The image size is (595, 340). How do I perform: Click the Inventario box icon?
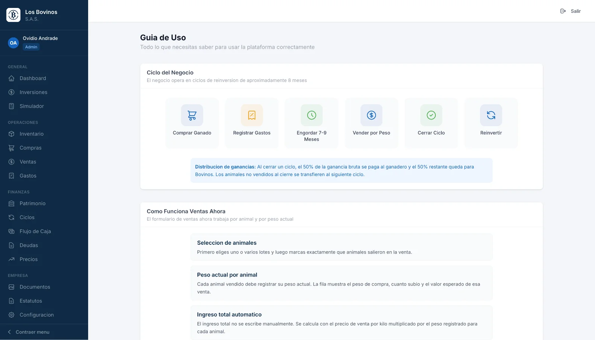pyautogui.click(x=11, y=134)
